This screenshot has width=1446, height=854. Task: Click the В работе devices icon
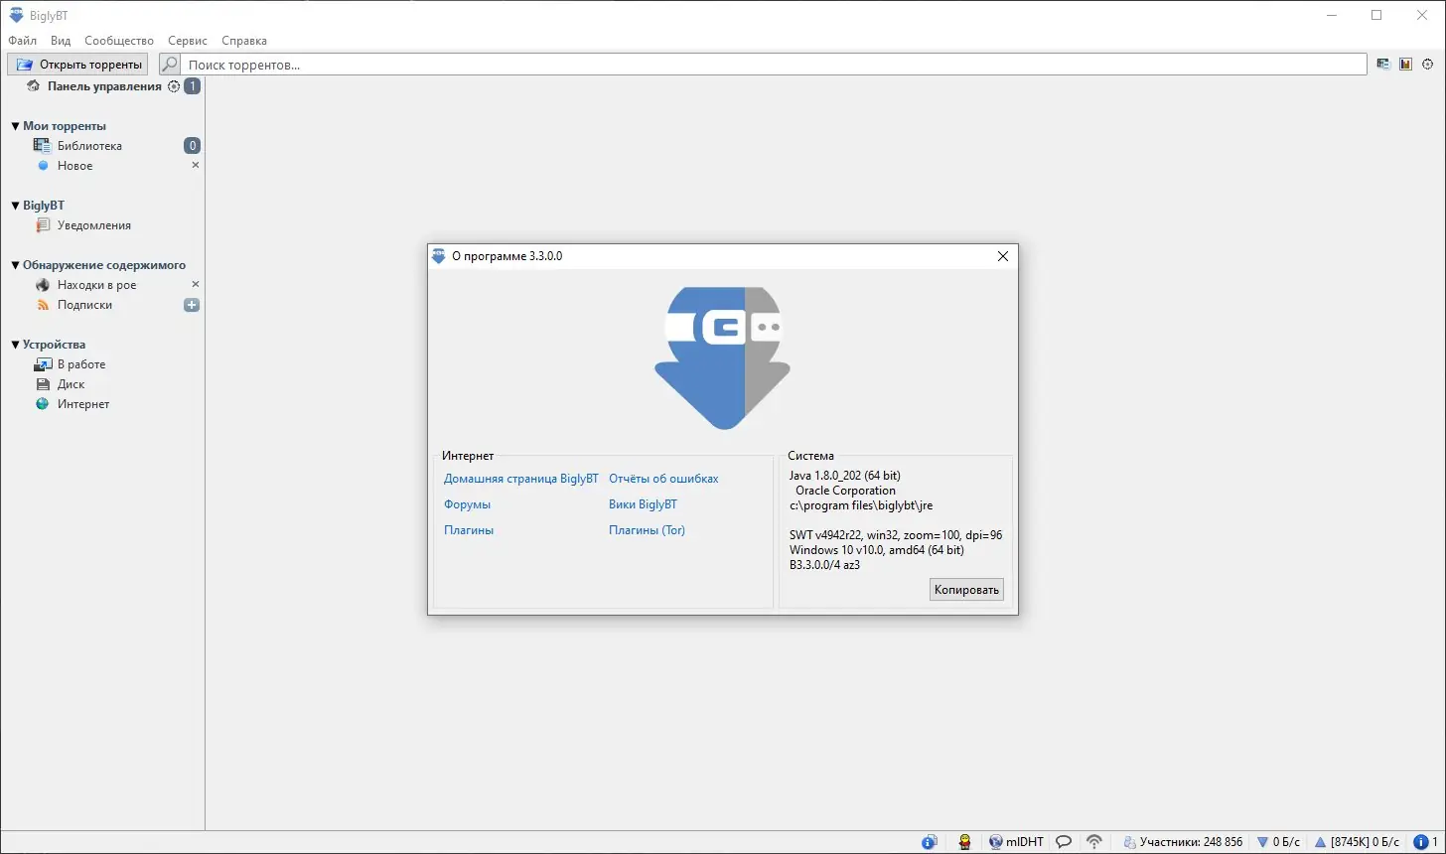(x=43, y=364)
